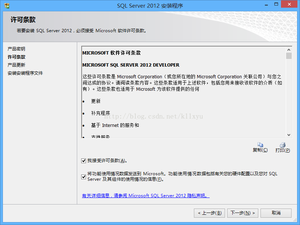Minimize the setup window
This screenshot has height=225, width=300.
pos(266,5)
